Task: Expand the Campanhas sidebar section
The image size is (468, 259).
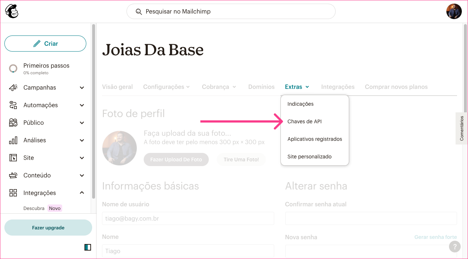Action: tap(82, 88)
